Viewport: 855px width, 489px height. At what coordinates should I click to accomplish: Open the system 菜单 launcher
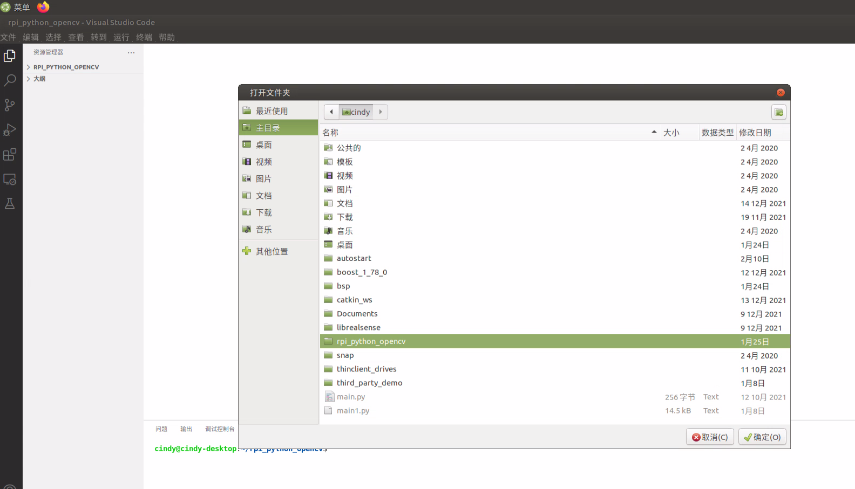(x=16, y=7)
